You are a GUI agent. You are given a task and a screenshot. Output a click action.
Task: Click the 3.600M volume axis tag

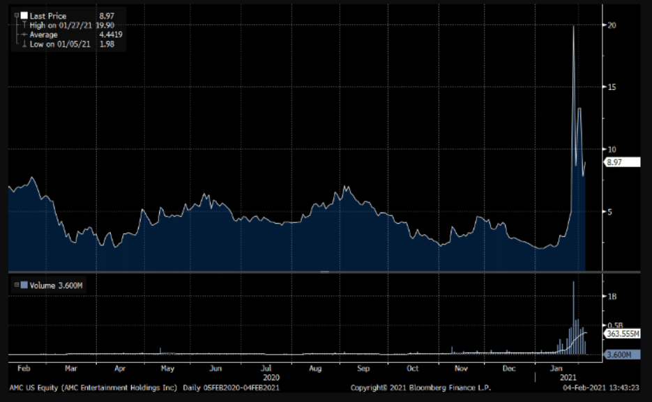(x=622, y=355)
